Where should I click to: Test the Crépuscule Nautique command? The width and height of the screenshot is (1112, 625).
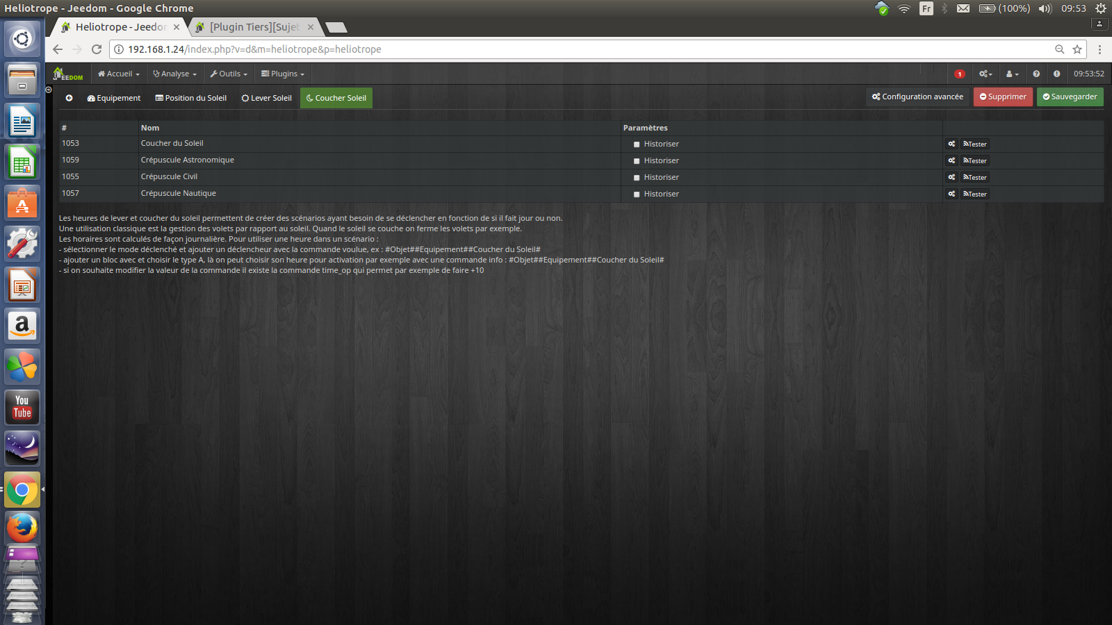click(974, 194)
